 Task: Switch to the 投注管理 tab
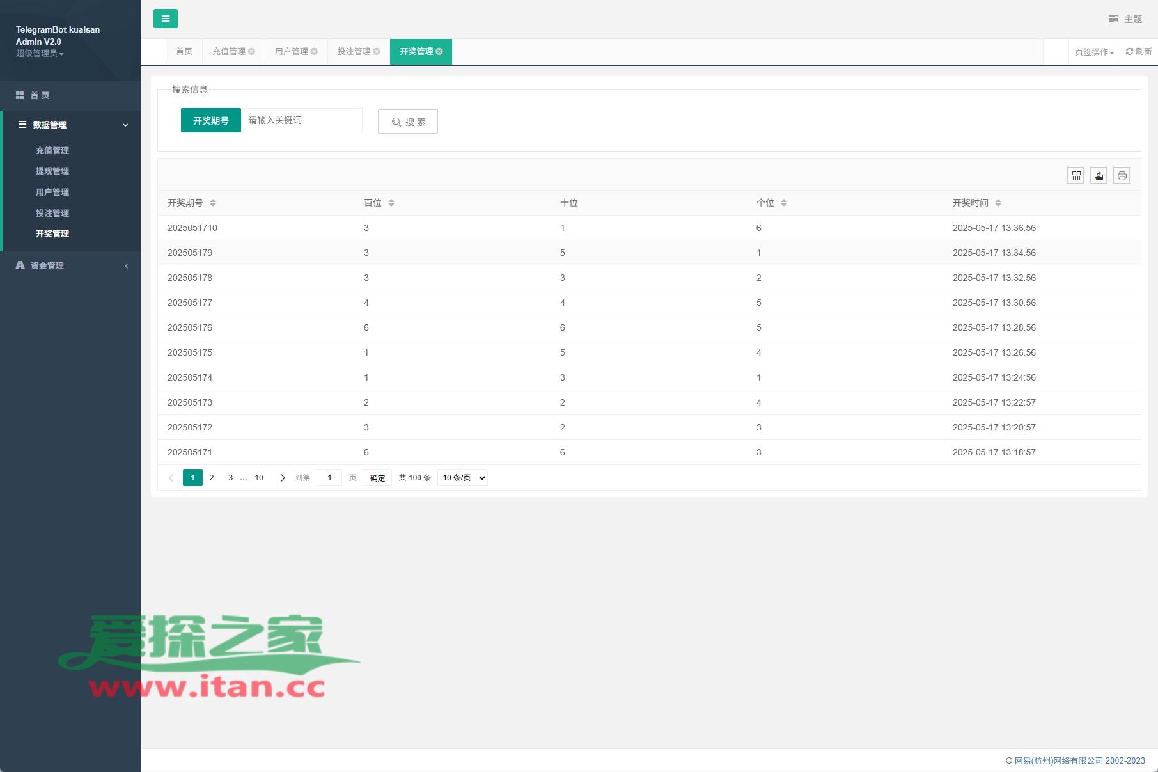point(354,52)
